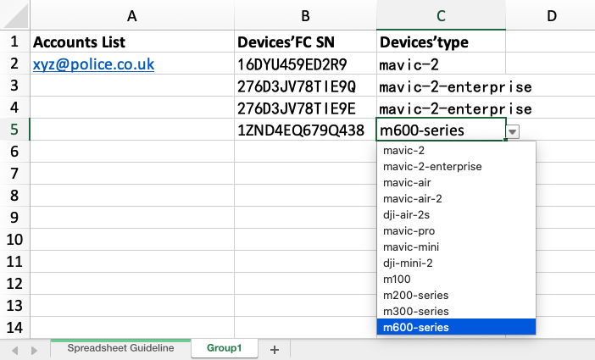This screenshot has height=360, width=595.
Task: Choose mavic-2 from the dropdown list
Action: point(456,151)
